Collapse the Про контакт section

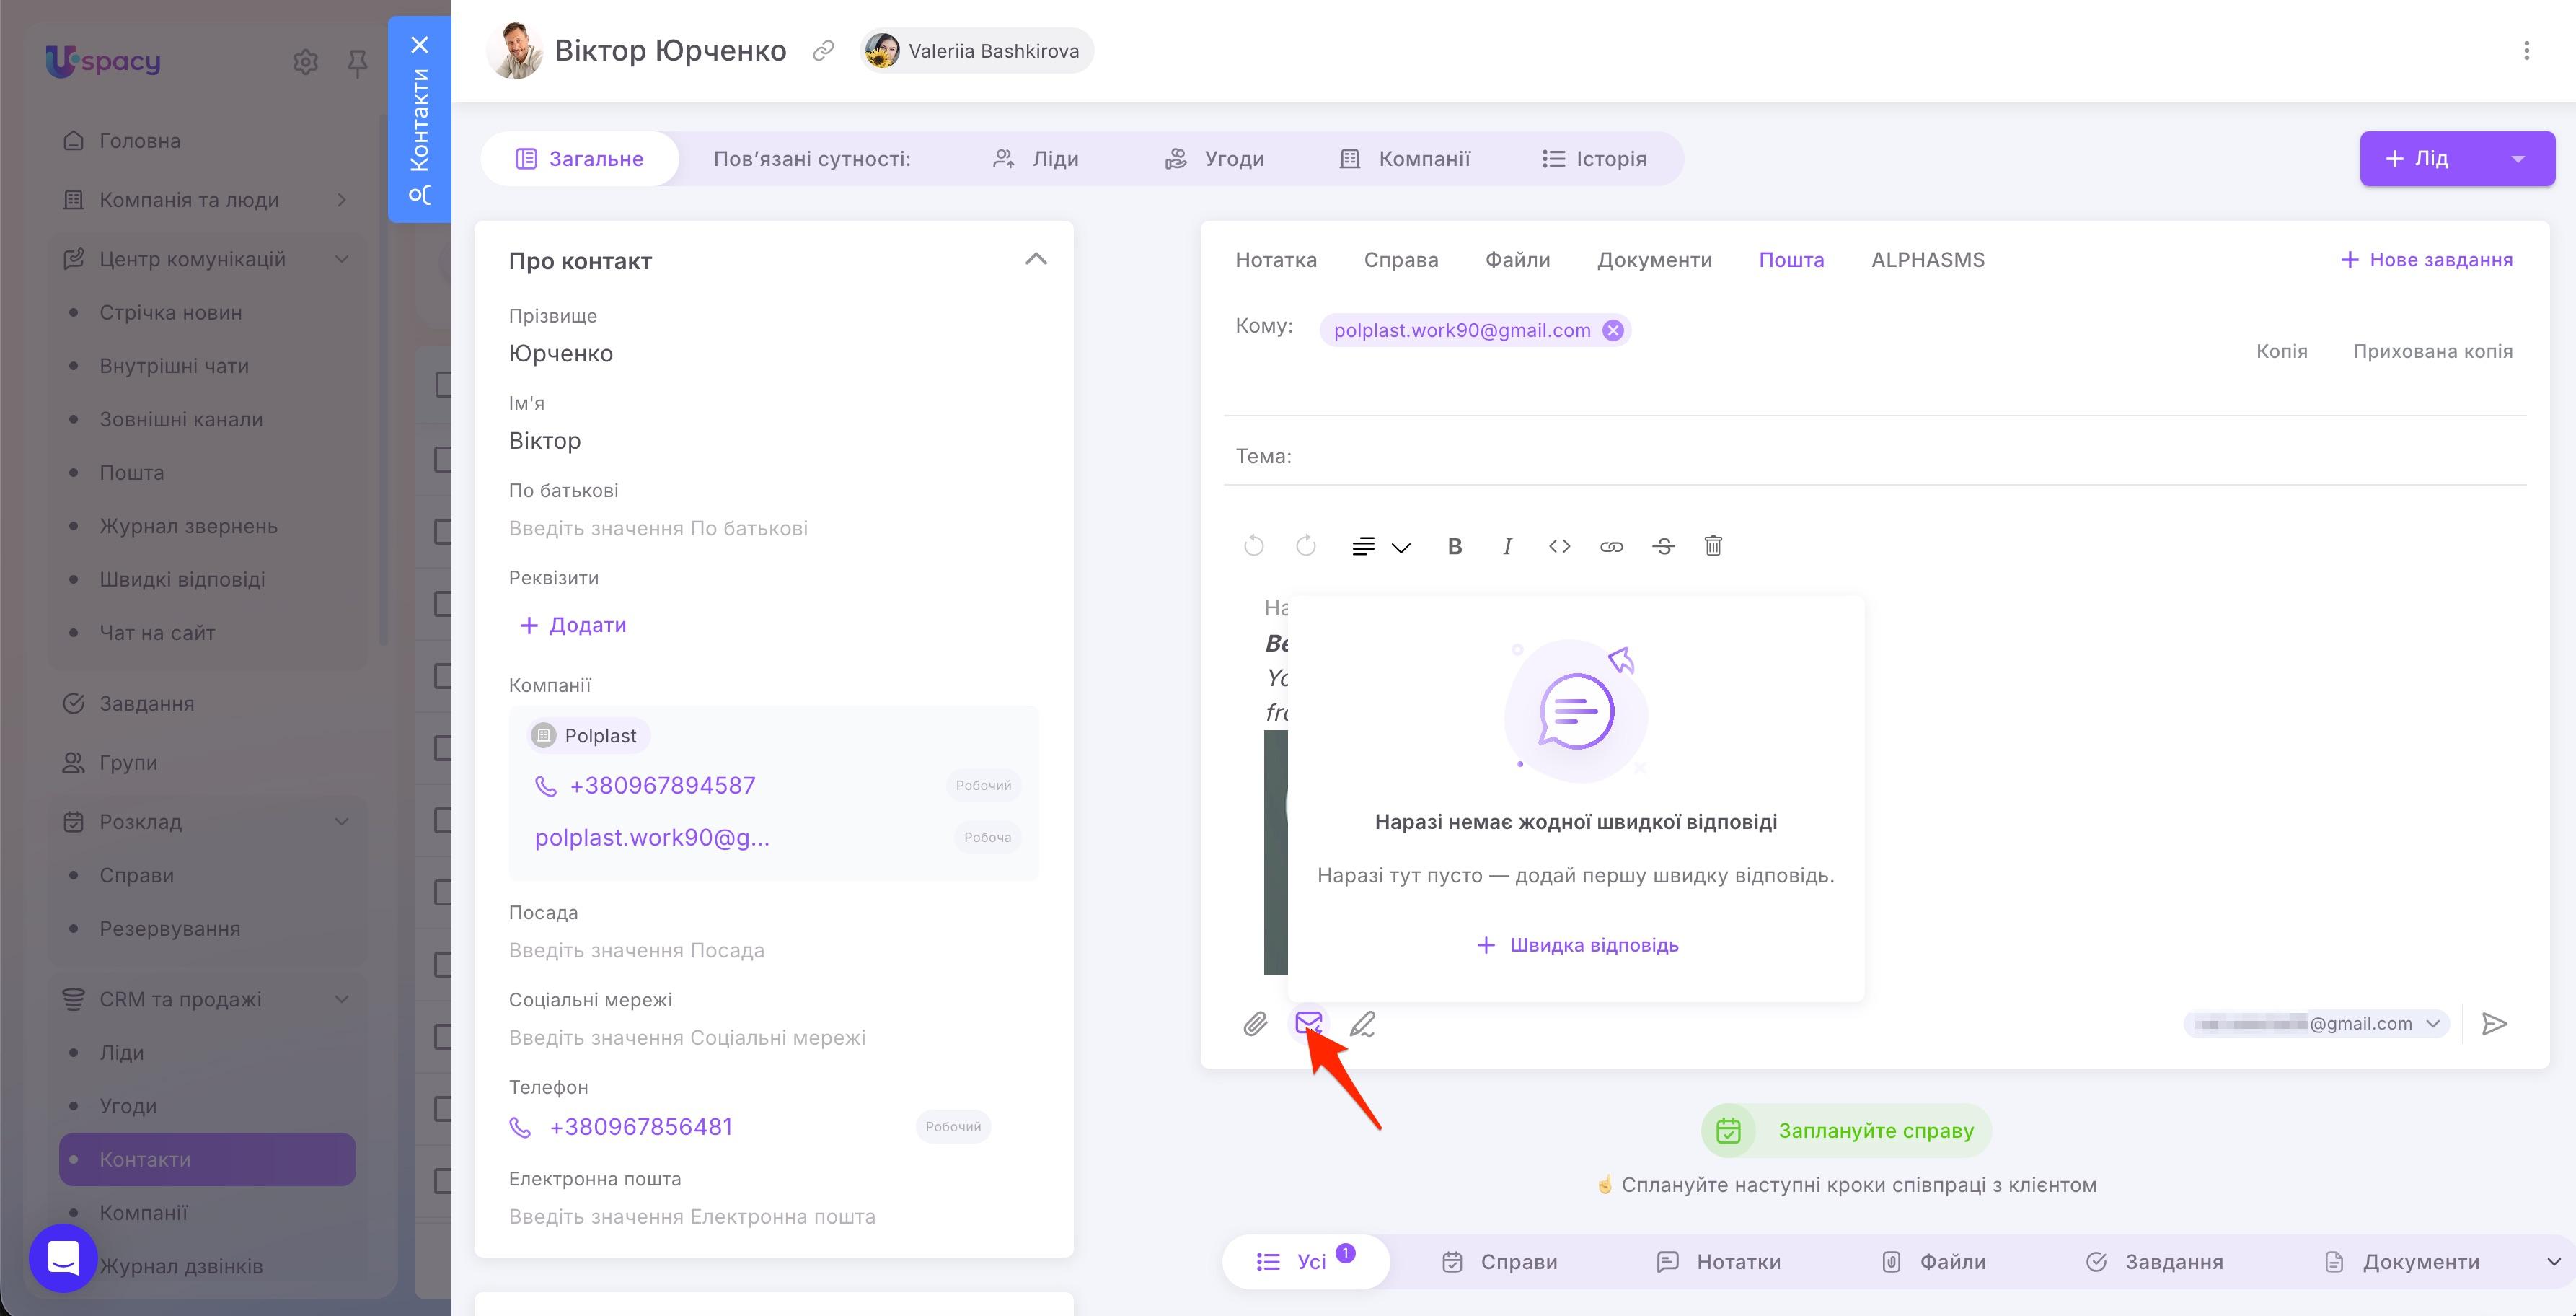pyautogui.click(x=1036, y=259)
